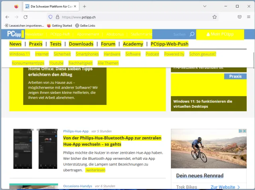The height and width of the screenshot is (190, 255).
Task: Click the Mein PCtipp button
Action: pyautogui.click(x=220, y=35)
